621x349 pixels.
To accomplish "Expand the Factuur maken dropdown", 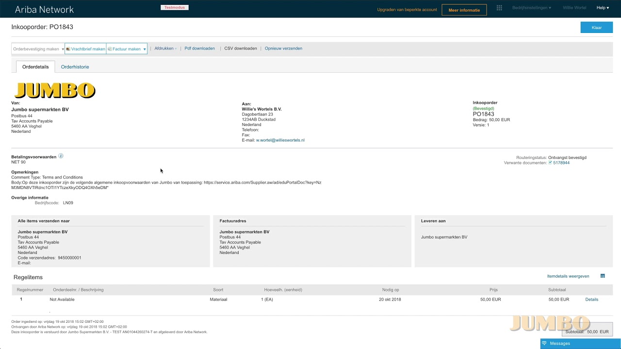I will tap(145, 49).
